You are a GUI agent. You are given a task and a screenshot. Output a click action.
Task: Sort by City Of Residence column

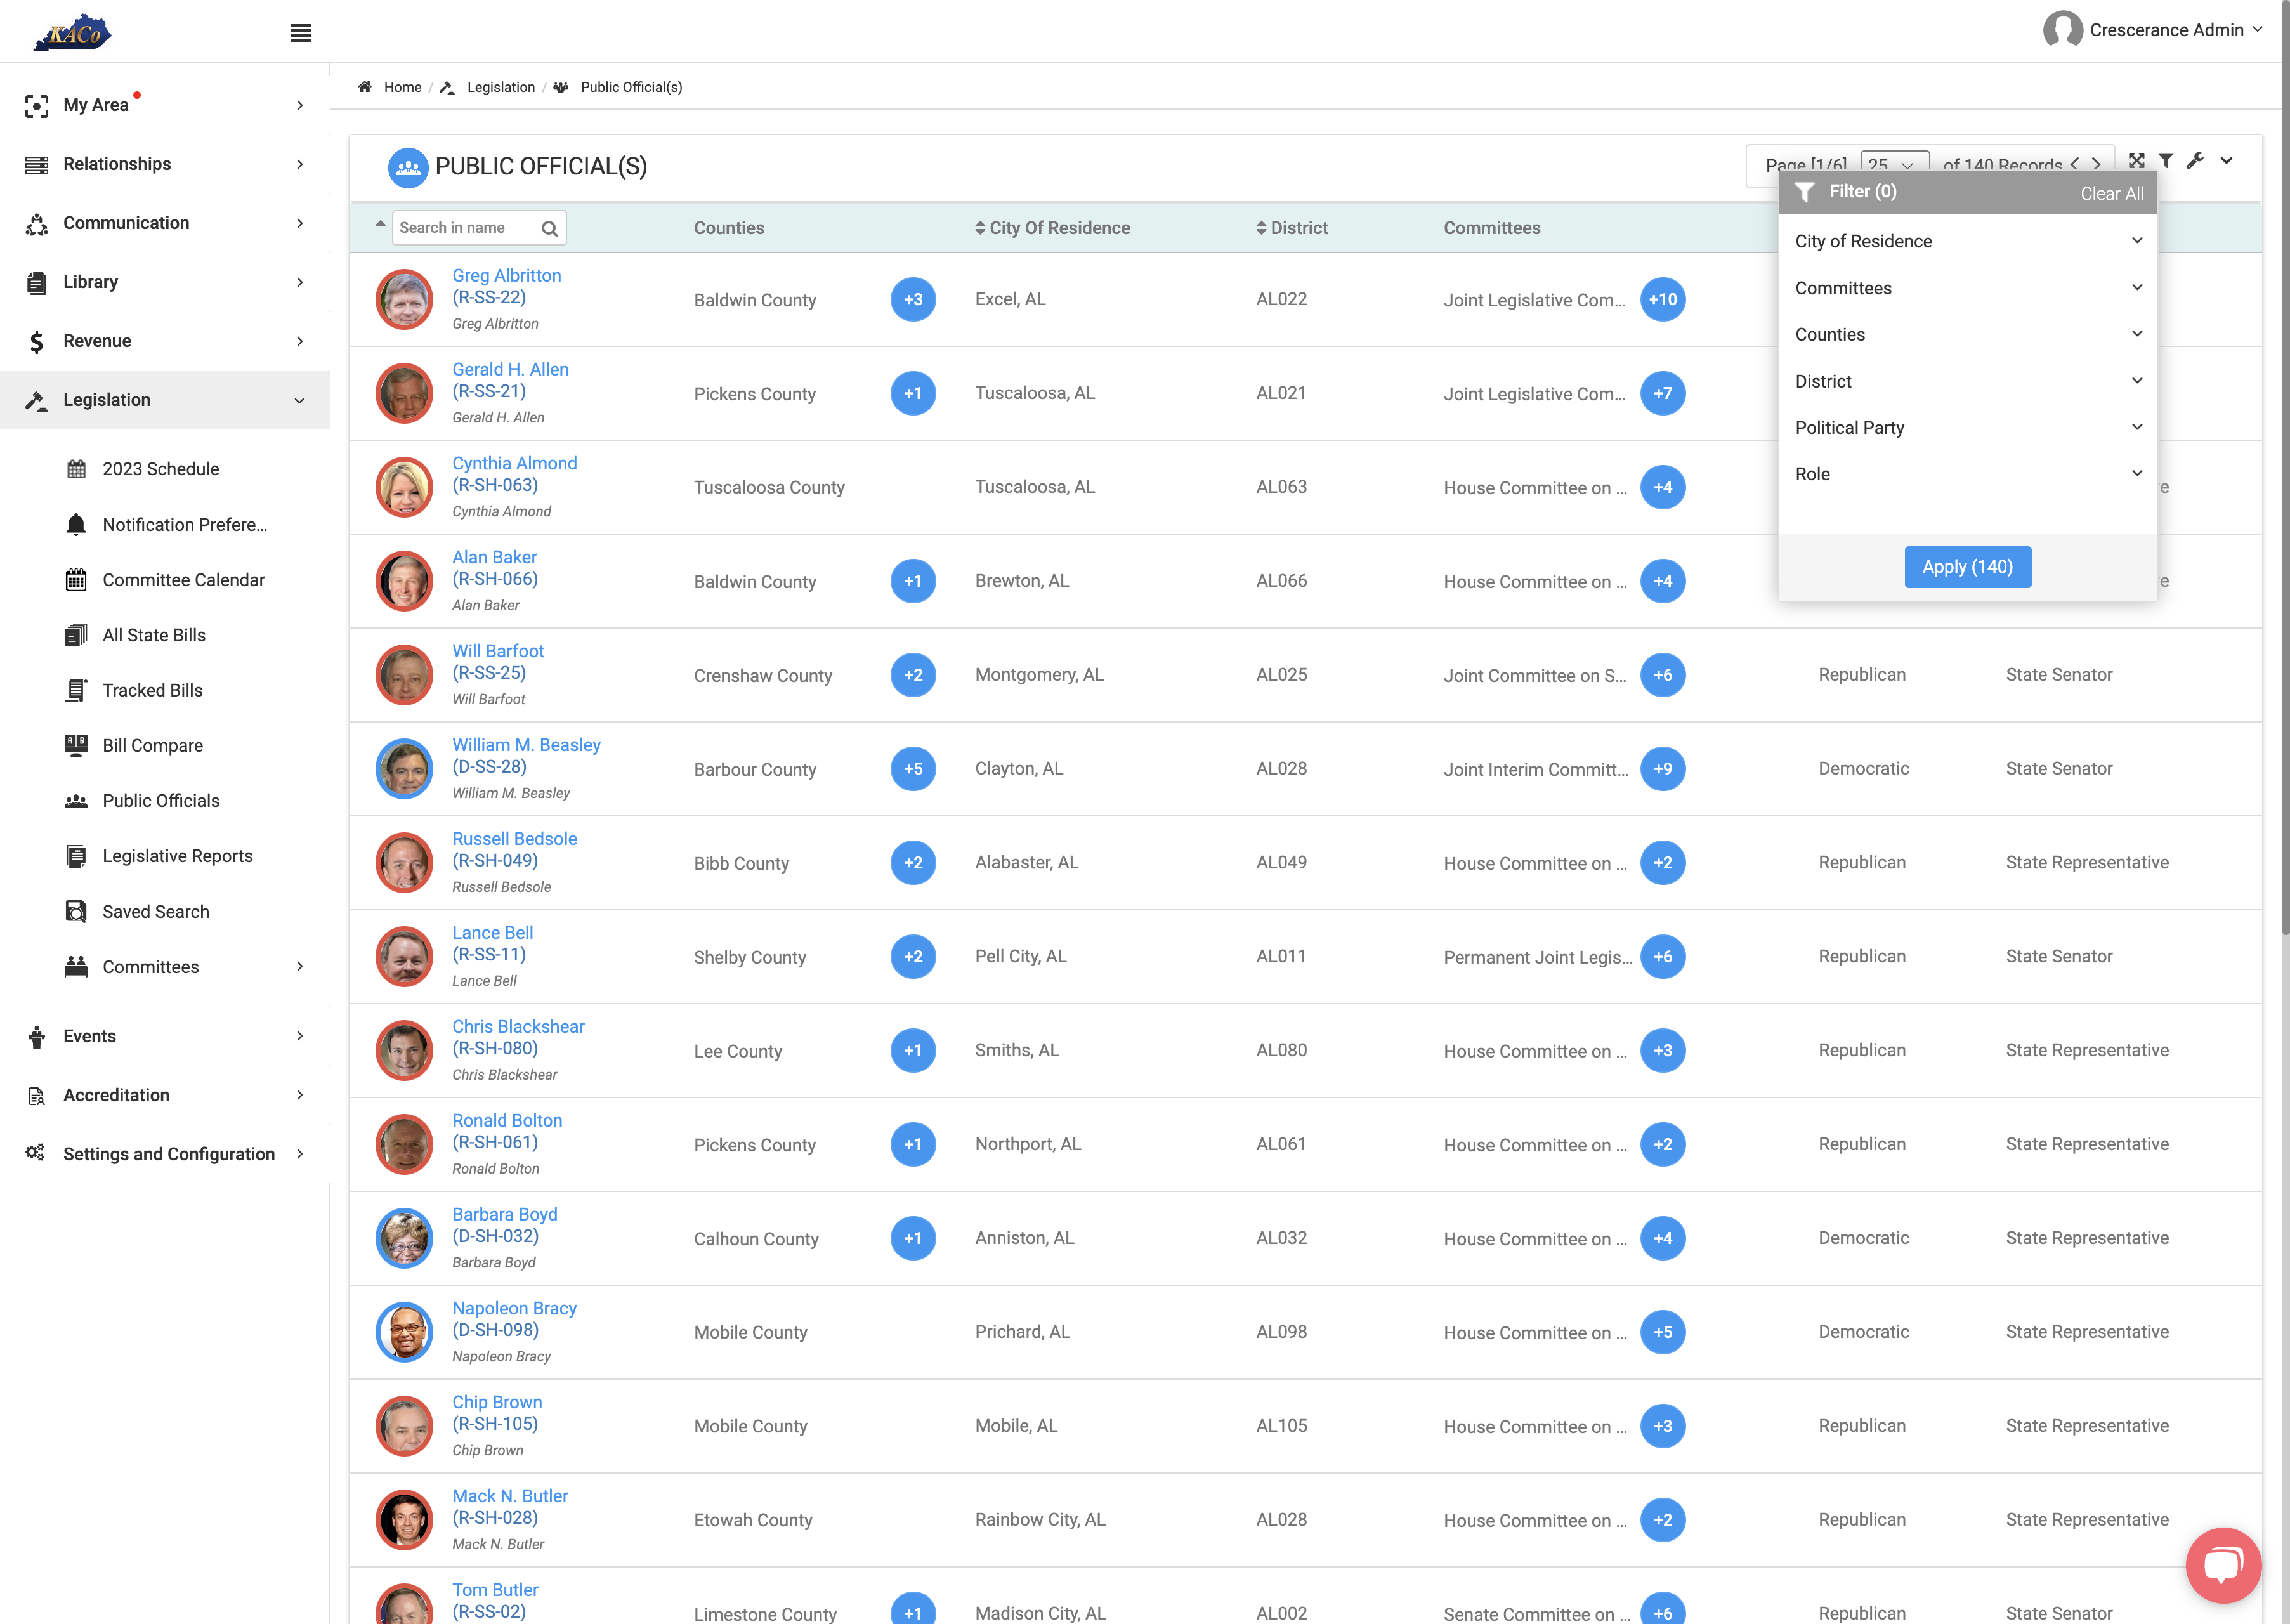coord(1052,228)
